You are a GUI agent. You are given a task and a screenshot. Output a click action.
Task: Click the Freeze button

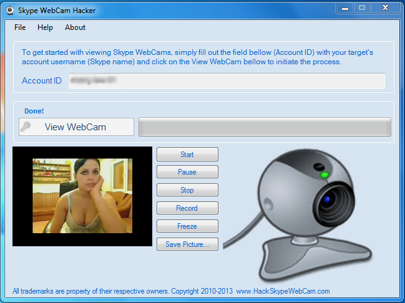click(187, 226)
